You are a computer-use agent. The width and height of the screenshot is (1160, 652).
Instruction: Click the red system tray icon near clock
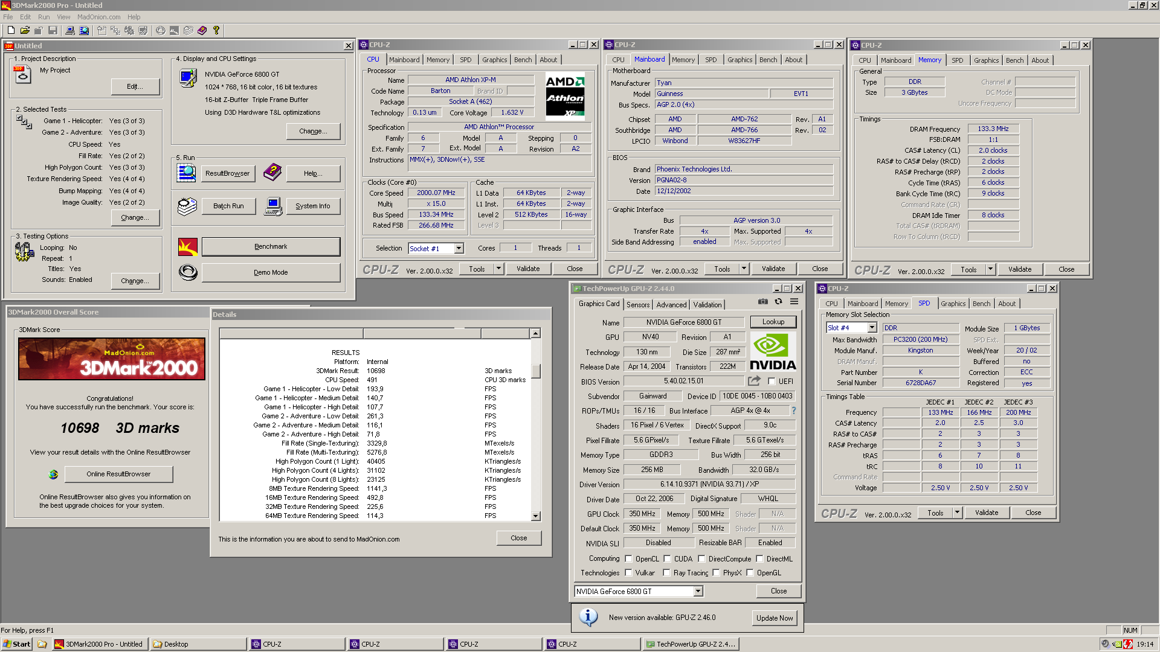click(1127, 644)
